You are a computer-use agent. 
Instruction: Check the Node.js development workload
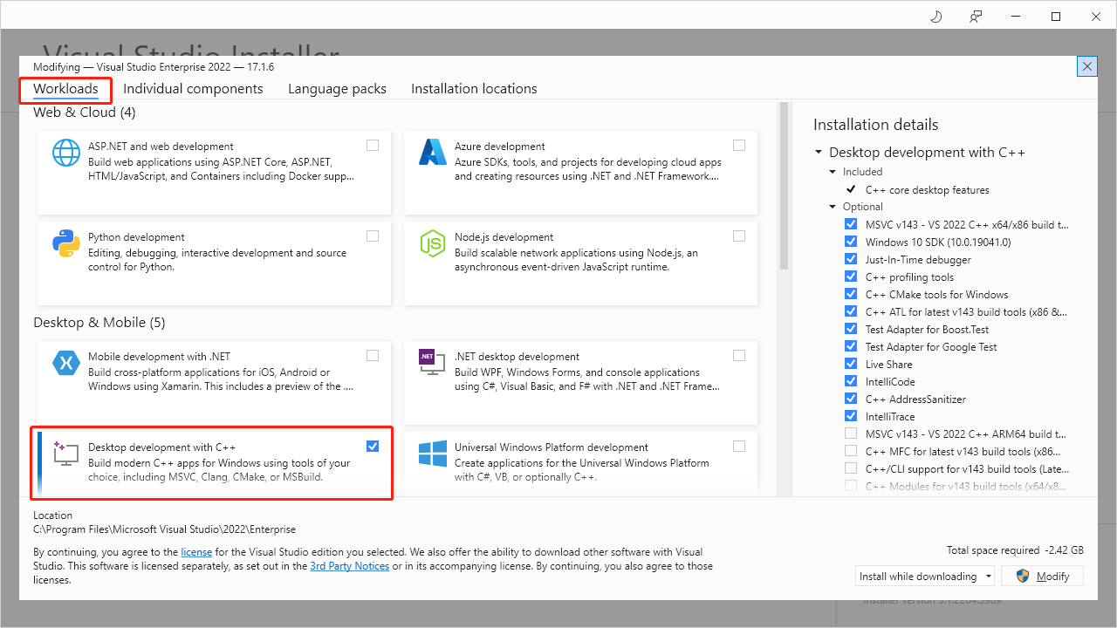pyautogui.click(x=739, y=236)
